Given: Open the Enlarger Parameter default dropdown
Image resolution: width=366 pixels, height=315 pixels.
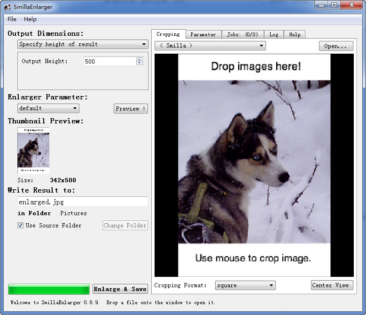Looking at the screenshot, I should pos(48,108).
